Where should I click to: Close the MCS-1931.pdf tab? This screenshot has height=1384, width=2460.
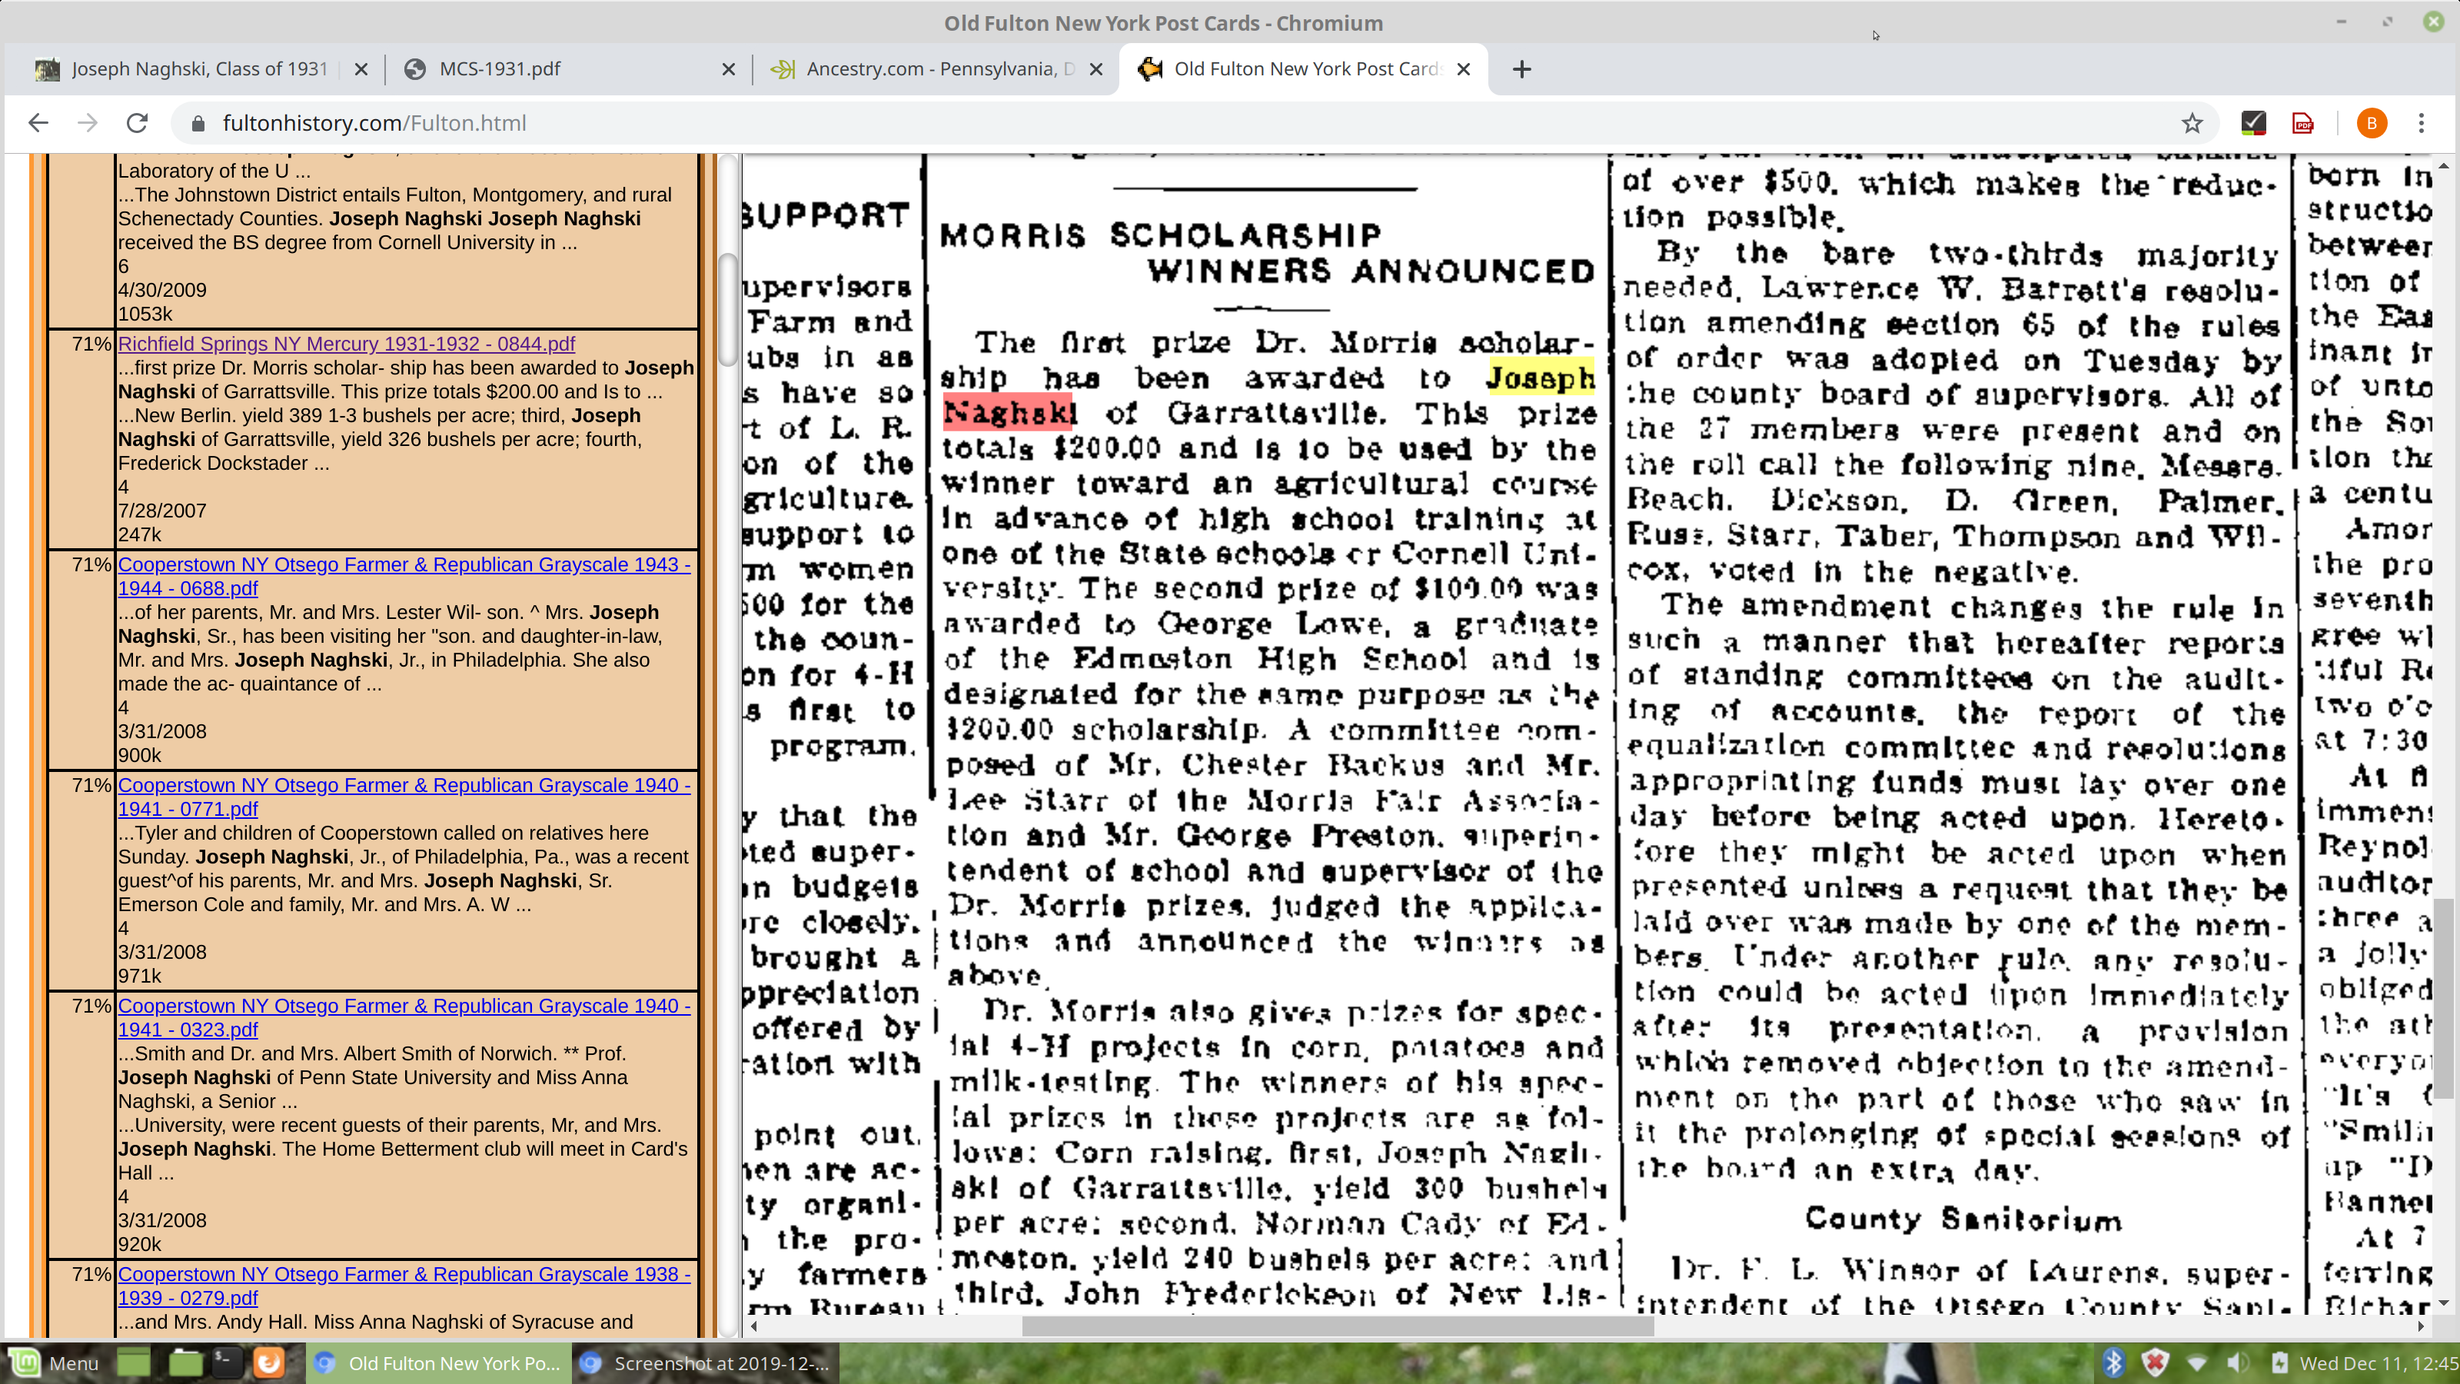[729, 68]
